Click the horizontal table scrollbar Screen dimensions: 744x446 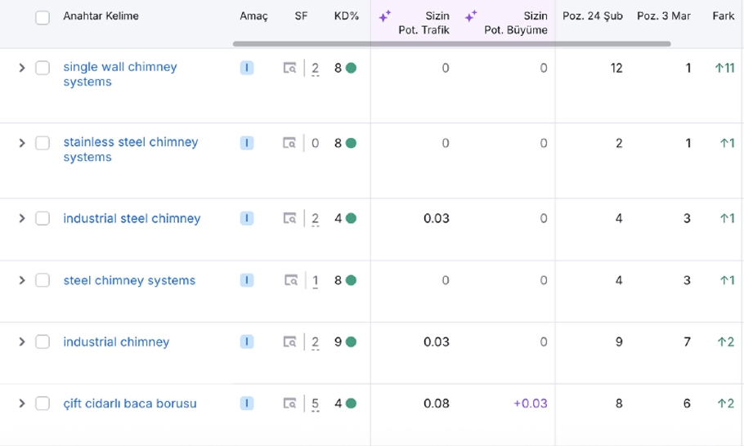pyautogui.click(x=451, y=44)
